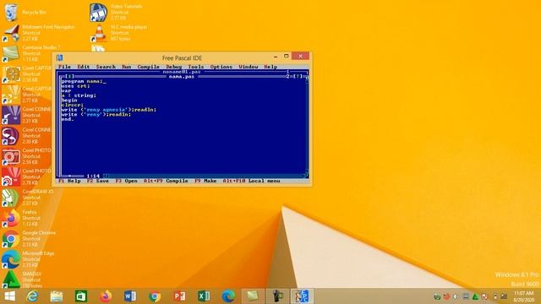Open the Search menu
Image resolution: width=541 pixels, height=304 pixels.
point(106,67)
